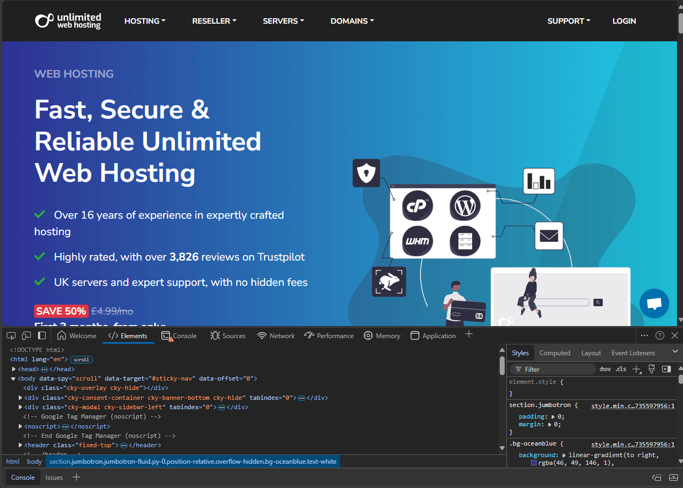Image resolution: width=683 pixels, height=488 pixels.
Task: Select the DOCTYPE html line
Action: pyautogui.click(x=37, y=350)
